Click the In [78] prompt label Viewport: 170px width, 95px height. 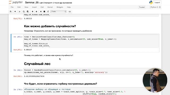point(18,89)
